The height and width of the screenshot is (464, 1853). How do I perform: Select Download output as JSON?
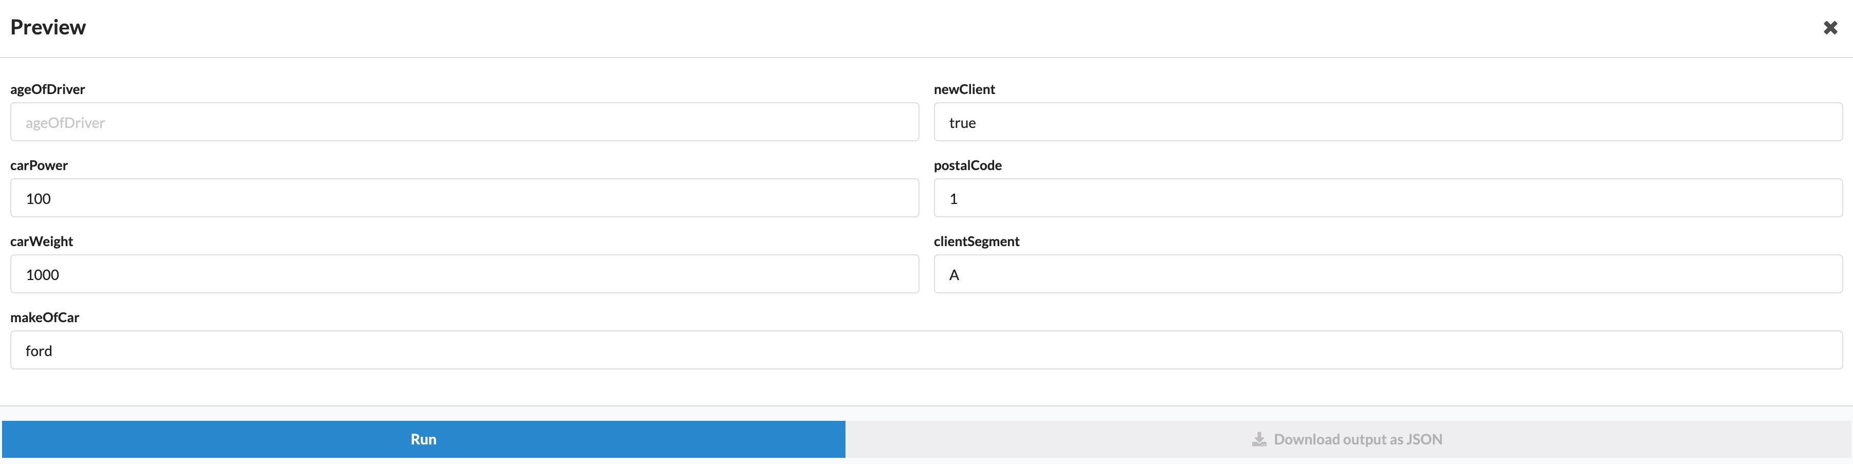pyautogui.click(x=1347, y=439)
